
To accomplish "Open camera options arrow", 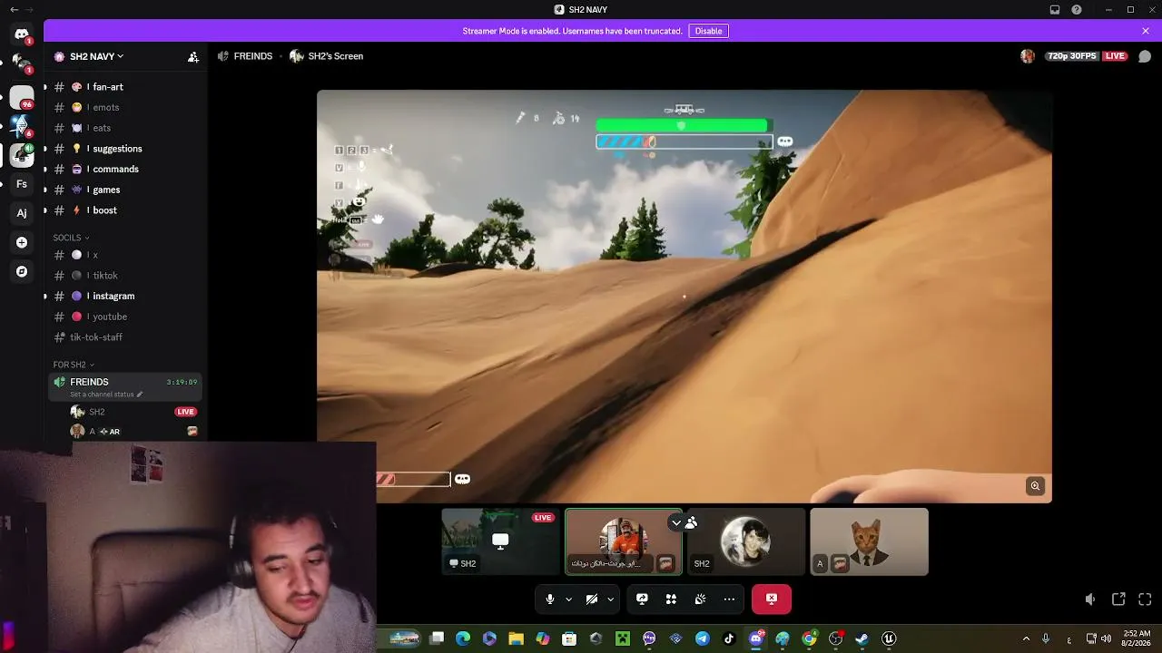I will pyautogui.click(x=610, y=599).
